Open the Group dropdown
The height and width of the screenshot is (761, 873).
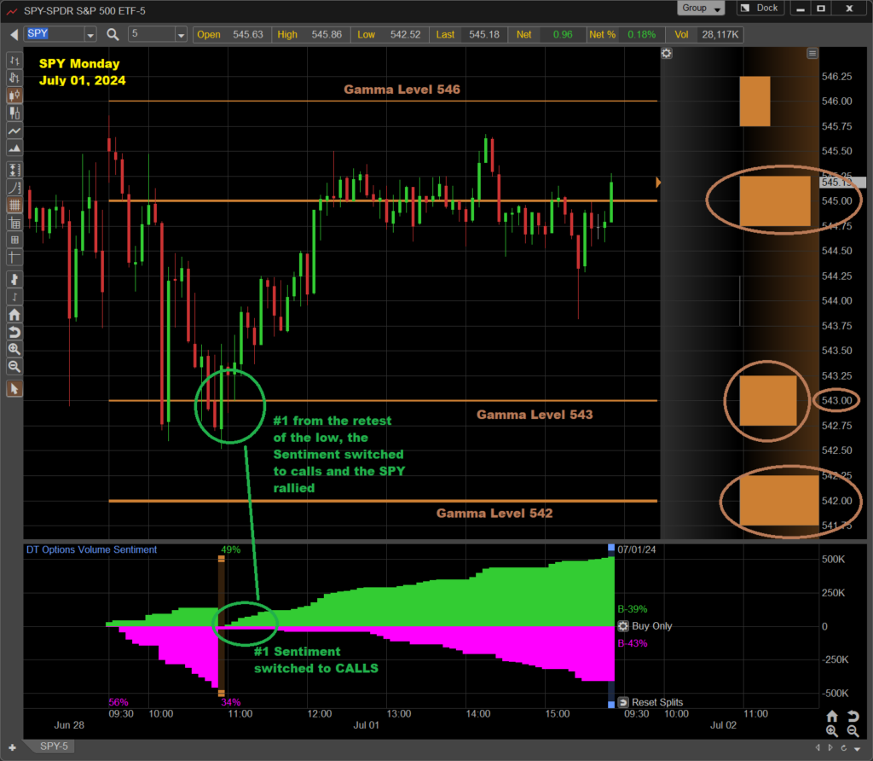coord(702,9)
